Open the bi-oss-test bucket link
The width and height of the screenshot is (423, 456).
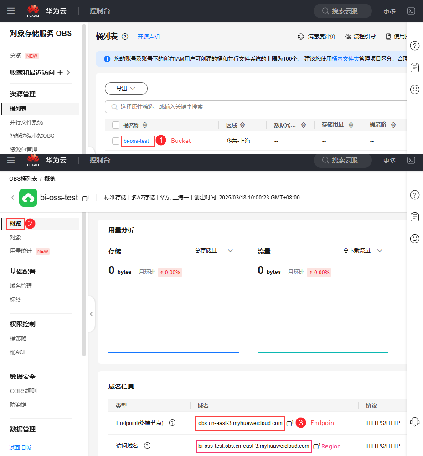136,141
